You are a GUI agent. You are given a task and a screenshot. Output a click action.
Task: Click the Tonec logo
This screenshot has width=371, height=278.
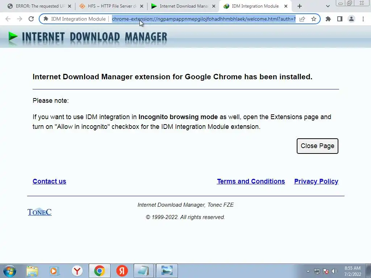click(x=39, y=212)
